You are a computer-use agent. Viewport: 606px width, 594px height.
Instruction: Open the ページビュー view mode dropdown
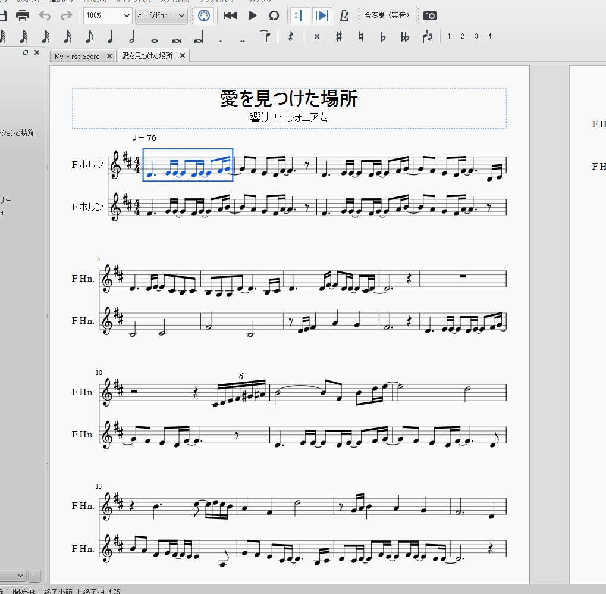(x=161, y=15)
